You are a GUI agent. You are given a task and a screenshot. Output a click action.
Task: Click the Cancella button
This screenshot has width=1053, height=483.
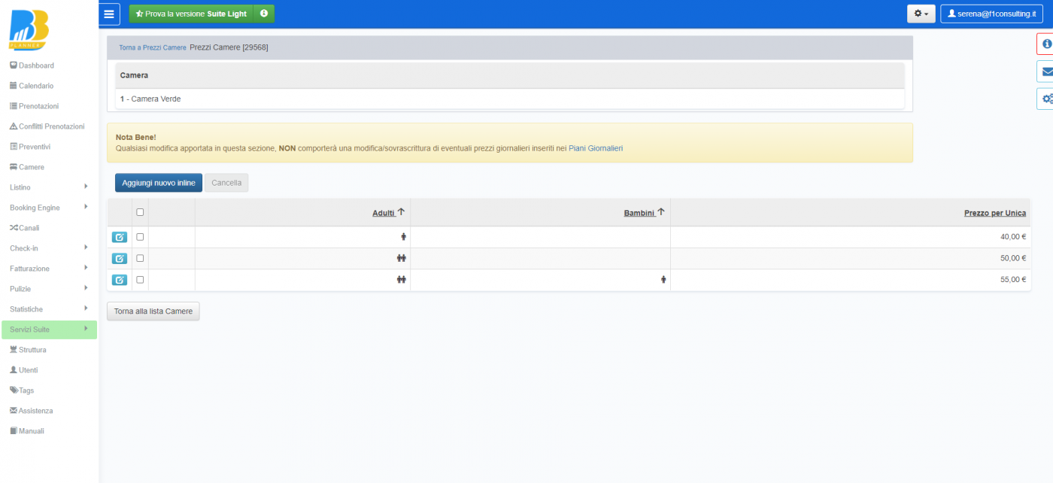(226, 183)
